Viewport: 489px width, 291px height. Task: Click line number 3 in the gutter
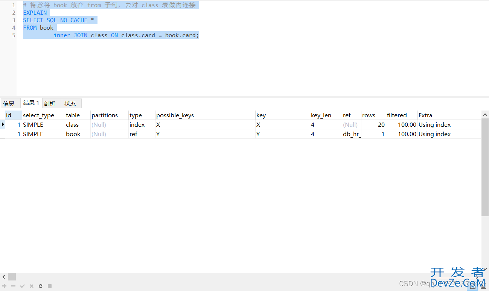click(14, 20)
